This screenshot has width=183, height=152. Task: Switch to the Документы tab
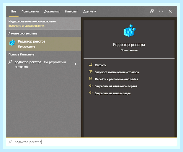(x=52, y=12)
